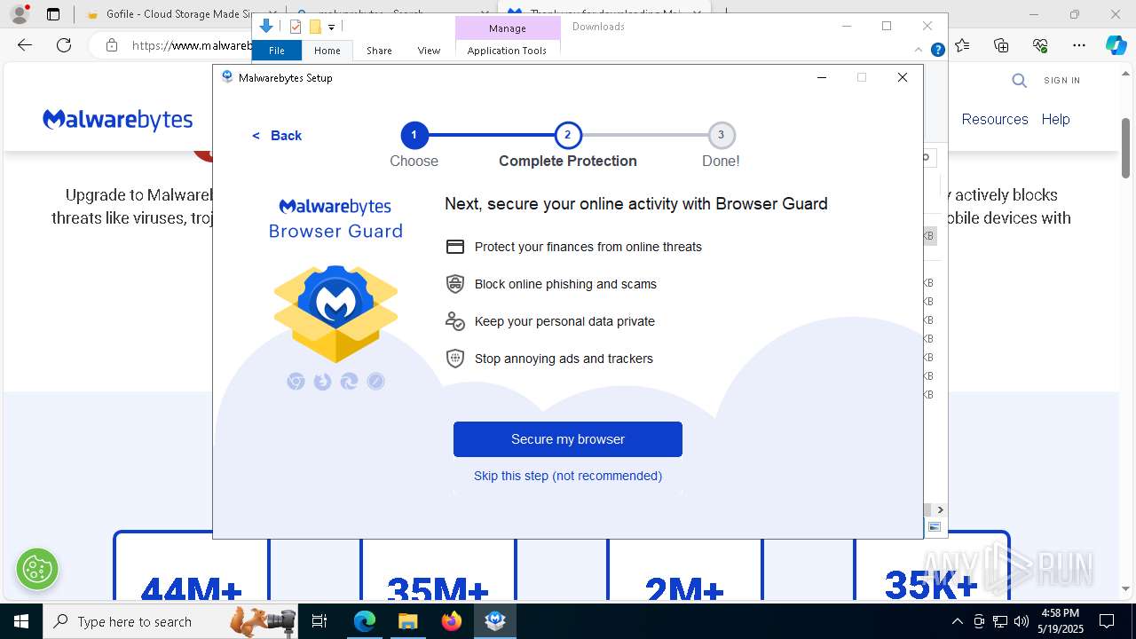Click the Firefox browser icon under box
The width and height of the screenshot is (1136, 639).
(322, 382)
